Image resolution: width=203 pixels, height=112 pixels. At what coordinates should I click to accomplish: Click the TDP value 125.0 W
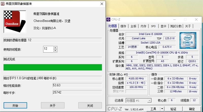pyautogui.click(x=170, y=38)
